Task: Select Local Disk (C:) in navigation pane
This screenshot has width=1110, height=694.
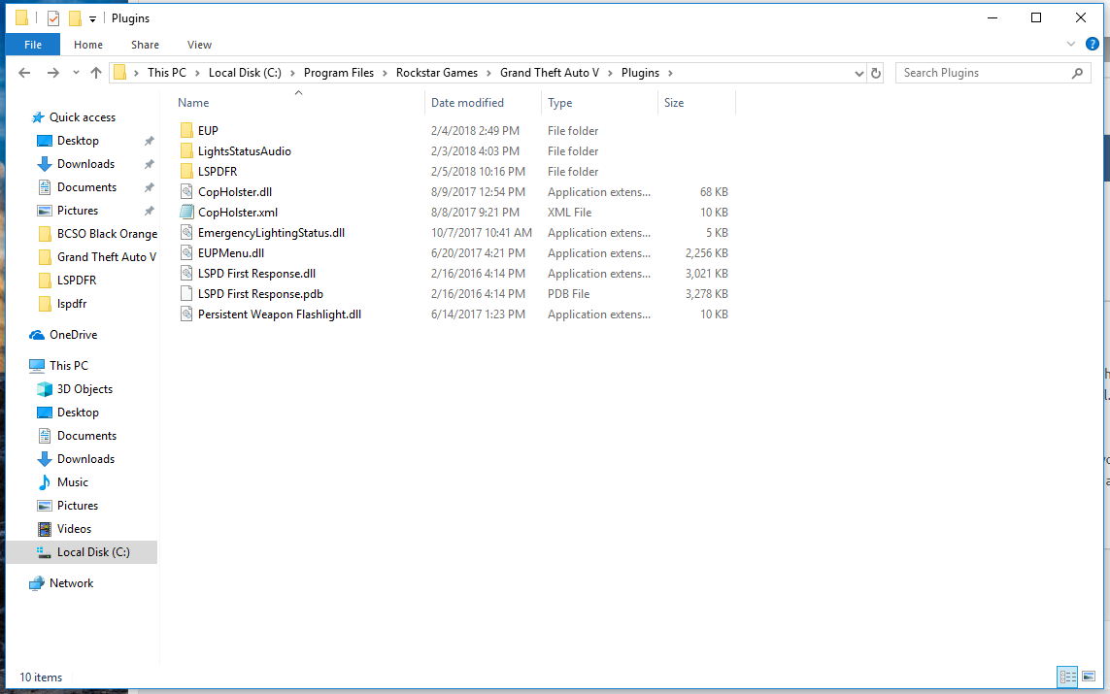Action: pos(82,552)
